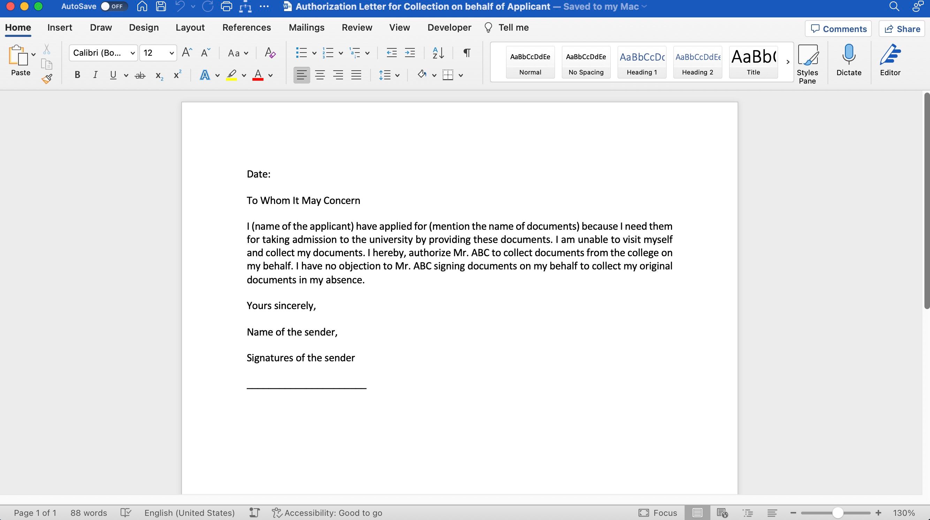Click the Sort A-Z icon
The image size is (930, 520).
(438, 53)
